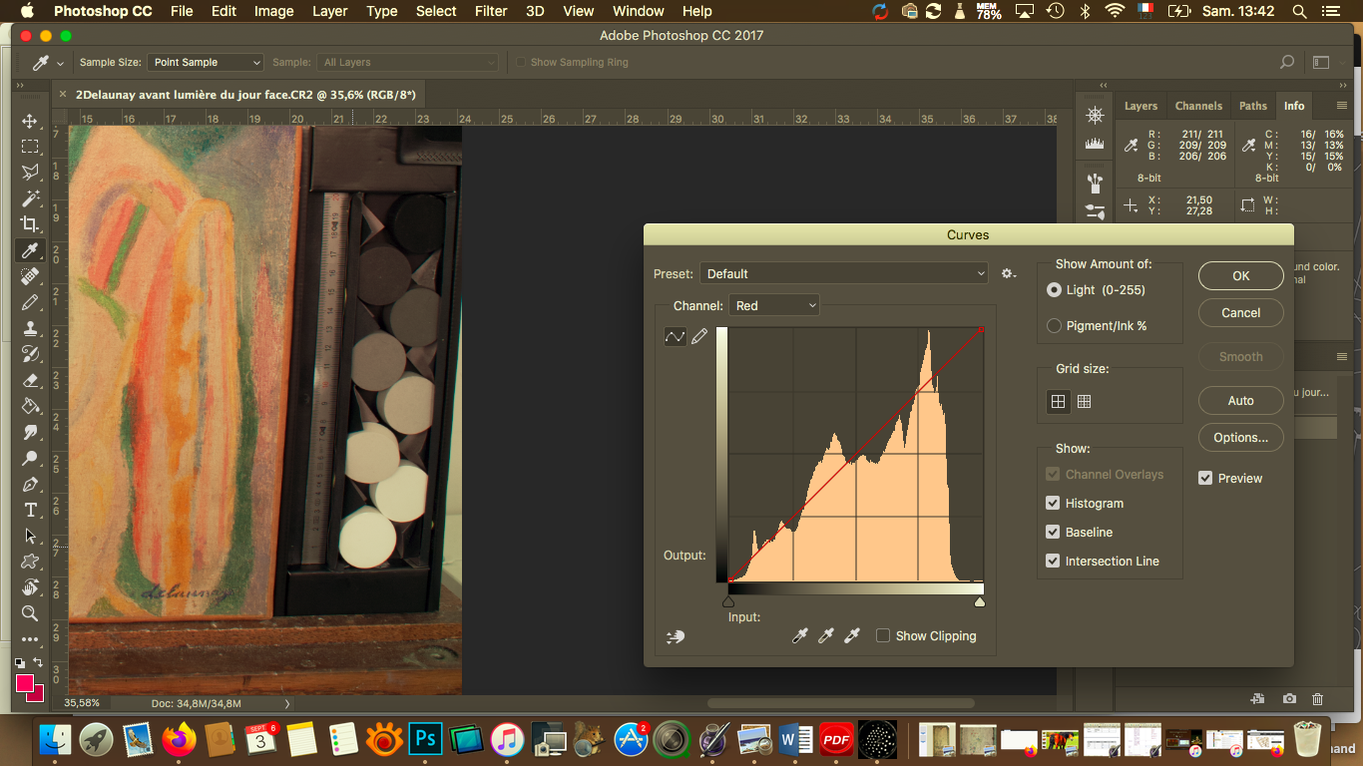Image resolution: width=1363 pixels, height=766 pixels.
Task: Click the Options... button
Action: (1240, 437)
